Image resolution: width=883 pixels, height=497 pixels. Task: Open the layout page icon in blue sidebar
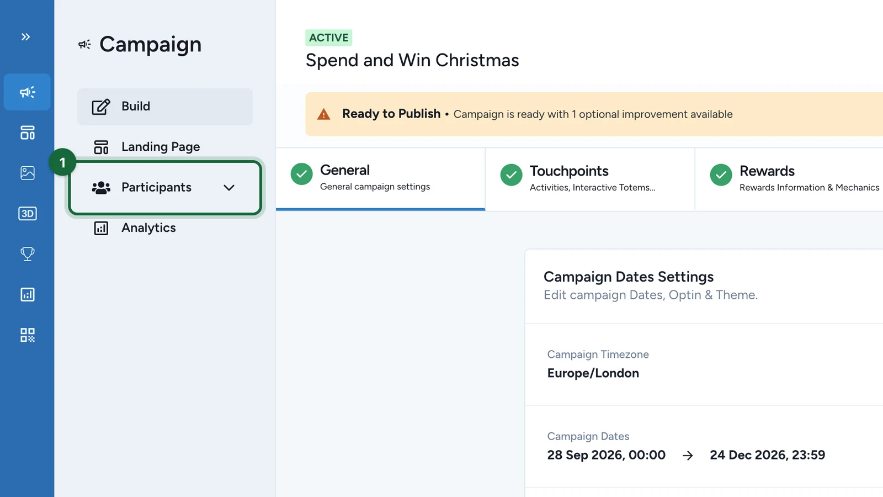tap(27, 133)
